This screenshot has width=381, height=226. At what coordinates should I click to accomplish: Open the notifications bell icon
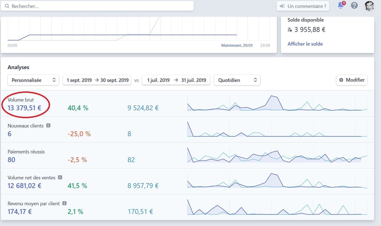(x=341, y=5)
